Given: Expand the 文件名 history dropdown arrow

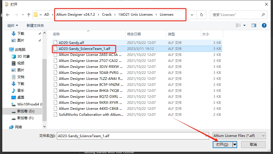Looking at the screenshot, I should [x=206, y=136].
